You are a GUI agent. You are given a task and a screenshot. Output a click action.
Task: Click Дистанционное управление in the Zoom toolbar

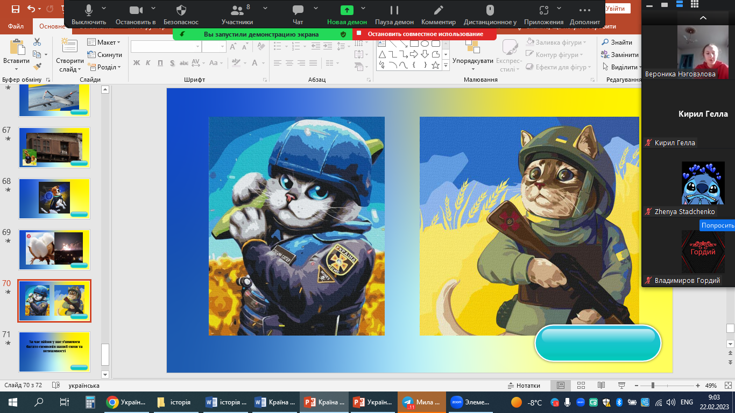(x=490, y=15)
